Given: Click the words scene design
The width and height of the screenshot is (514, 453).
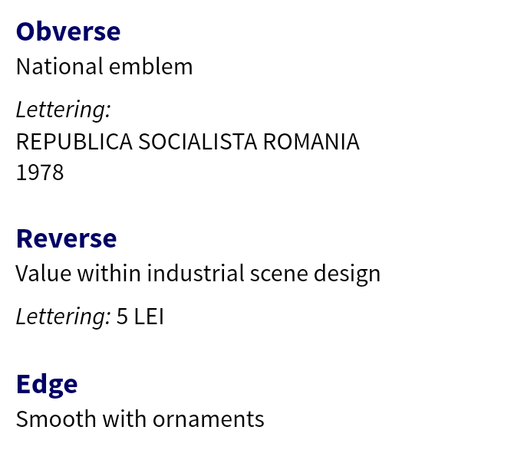Looking at the screenshot, I should [315, 274].
